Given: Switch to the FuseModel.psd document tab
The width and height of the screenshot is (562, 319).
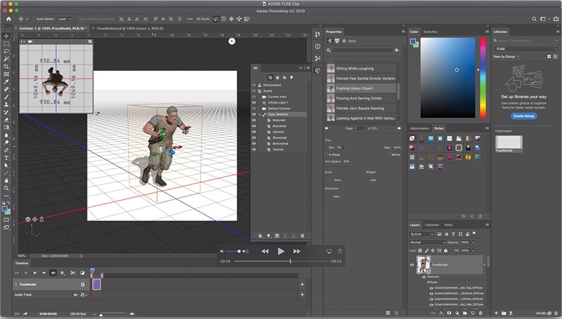Looking at the screenshot, I should coord(130,28).
